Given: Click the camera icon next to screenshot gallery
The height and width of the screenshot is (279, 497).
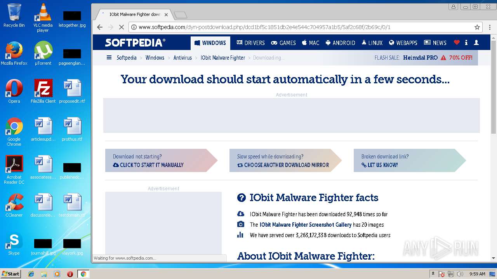Looking at the screenshot, I should [x=241, y=224].
